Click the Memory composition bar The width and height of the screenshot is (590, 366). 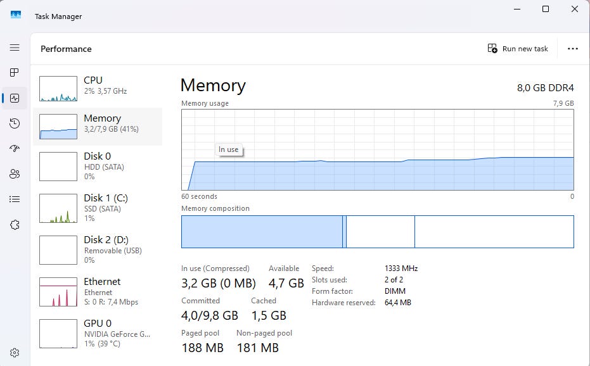[378, 232]
